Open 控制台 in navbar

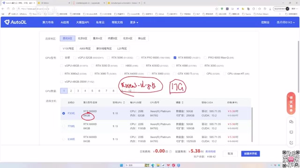click(x=265, y=22)
